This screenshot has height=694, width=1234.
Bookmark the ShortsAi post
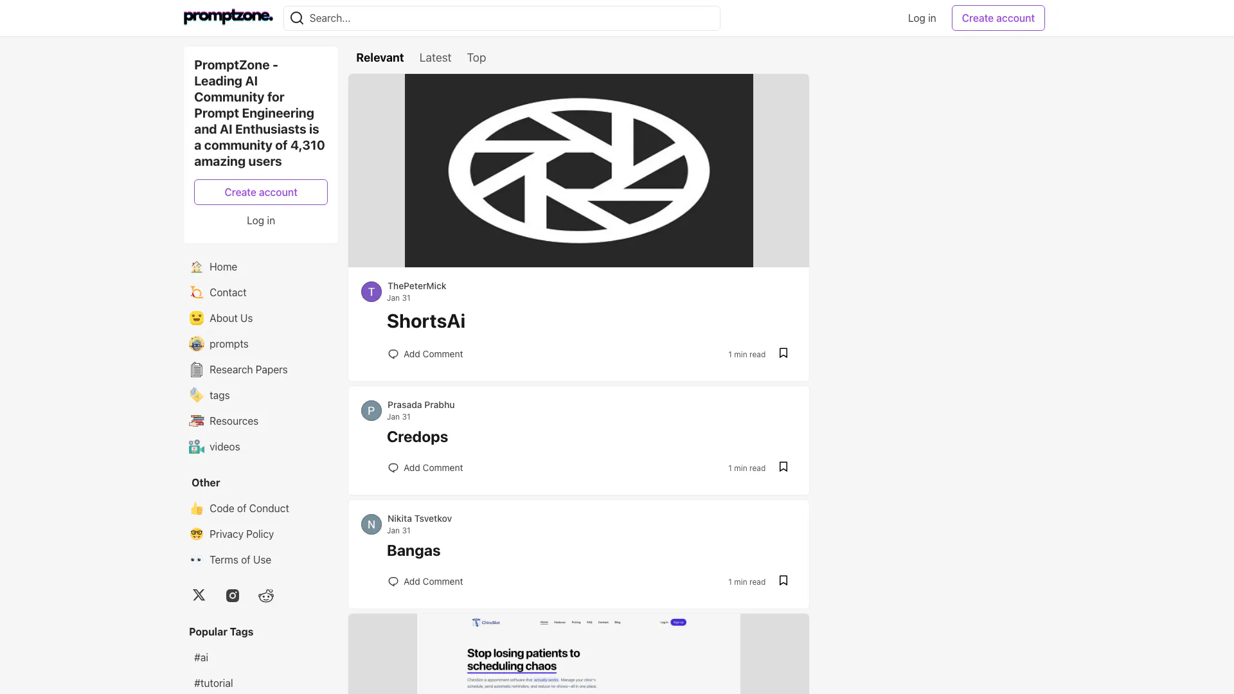(783, 353)
